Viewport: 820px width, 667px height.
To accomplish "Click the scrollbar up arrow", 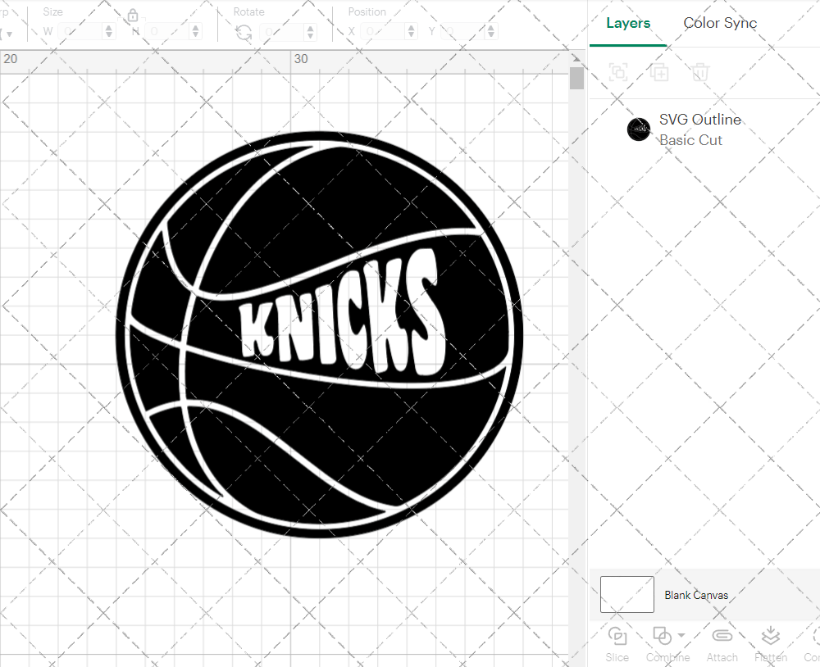I will point(576,58).
